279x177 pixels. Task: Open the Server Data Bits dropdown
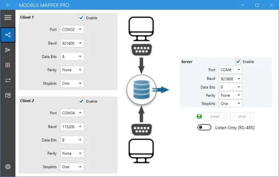click(x=231, y=87)
